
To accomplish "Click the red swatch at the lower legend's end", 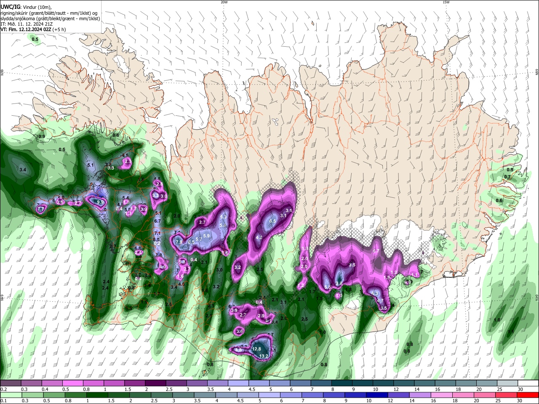I will [x=528, y=395].
